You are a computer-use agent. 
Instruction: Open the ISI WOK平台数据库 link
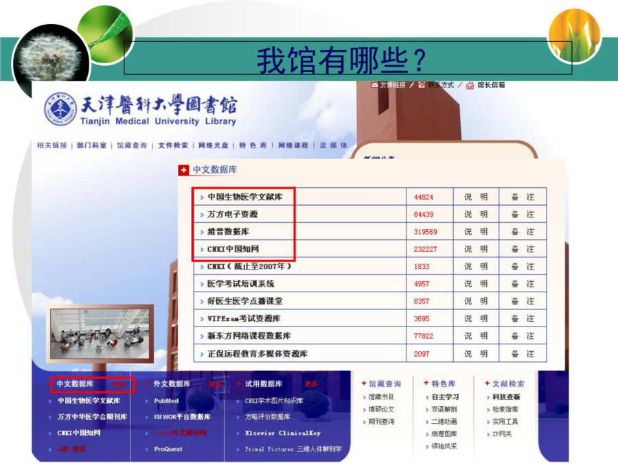(x=183, y=417)
